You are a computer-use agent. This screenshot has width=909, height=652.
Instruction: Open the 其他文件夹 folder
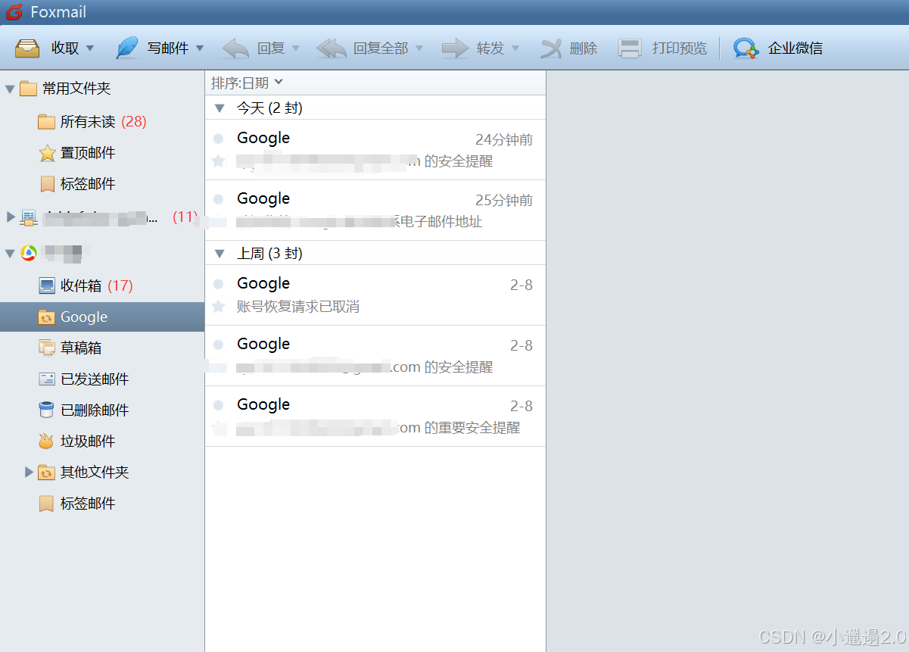[x=102, y=472]
